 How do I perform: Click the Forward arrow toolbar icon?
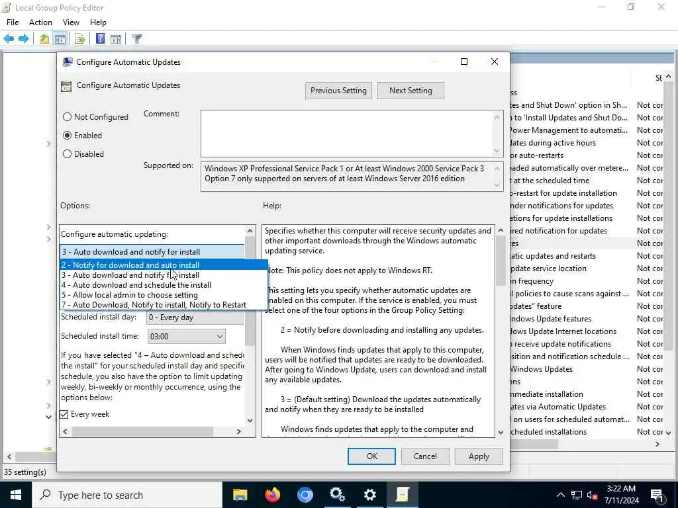coord(23,39)
